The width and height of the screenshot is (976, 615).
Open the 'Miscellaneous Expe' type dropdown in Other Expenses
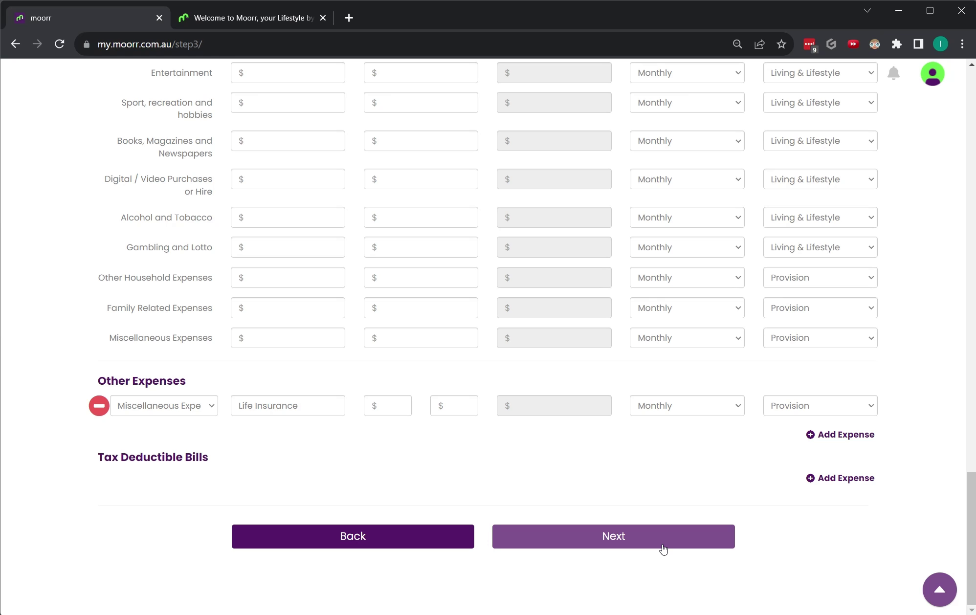pos(164,406)
